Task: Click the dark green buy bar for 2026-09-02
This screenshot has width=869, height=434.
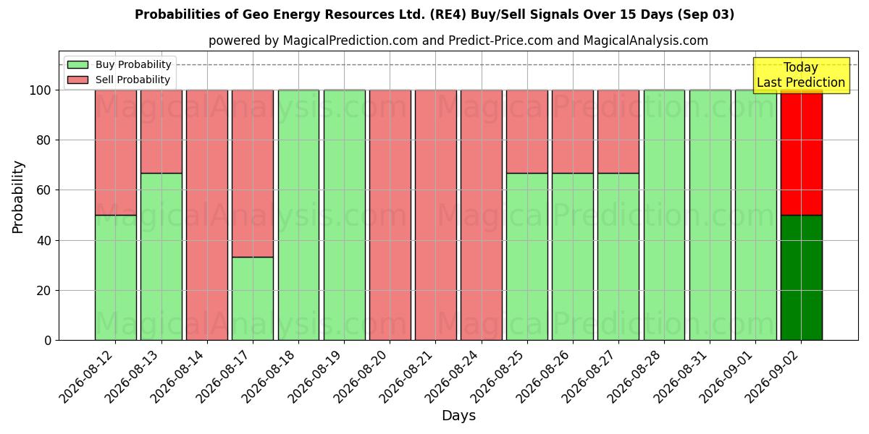Action: point(801,278)
